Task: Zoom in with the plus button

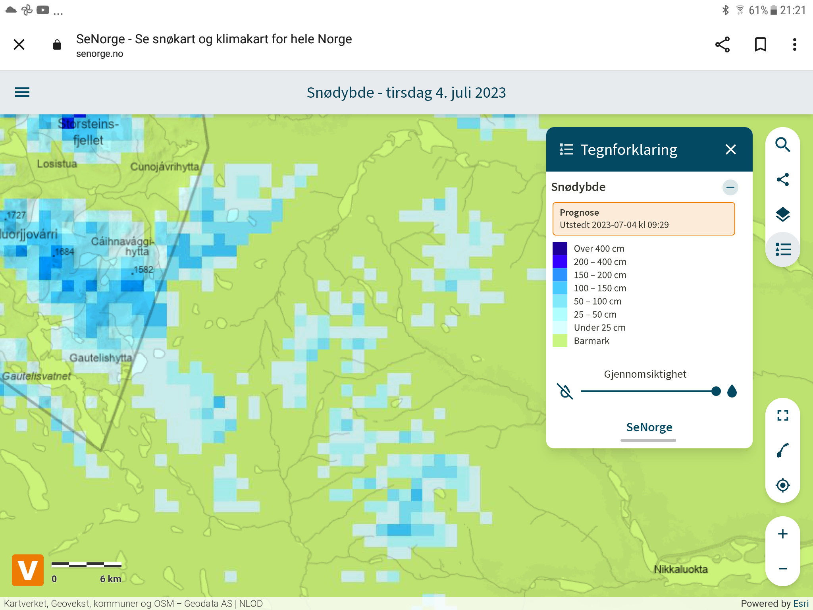Action: point(782,534)
